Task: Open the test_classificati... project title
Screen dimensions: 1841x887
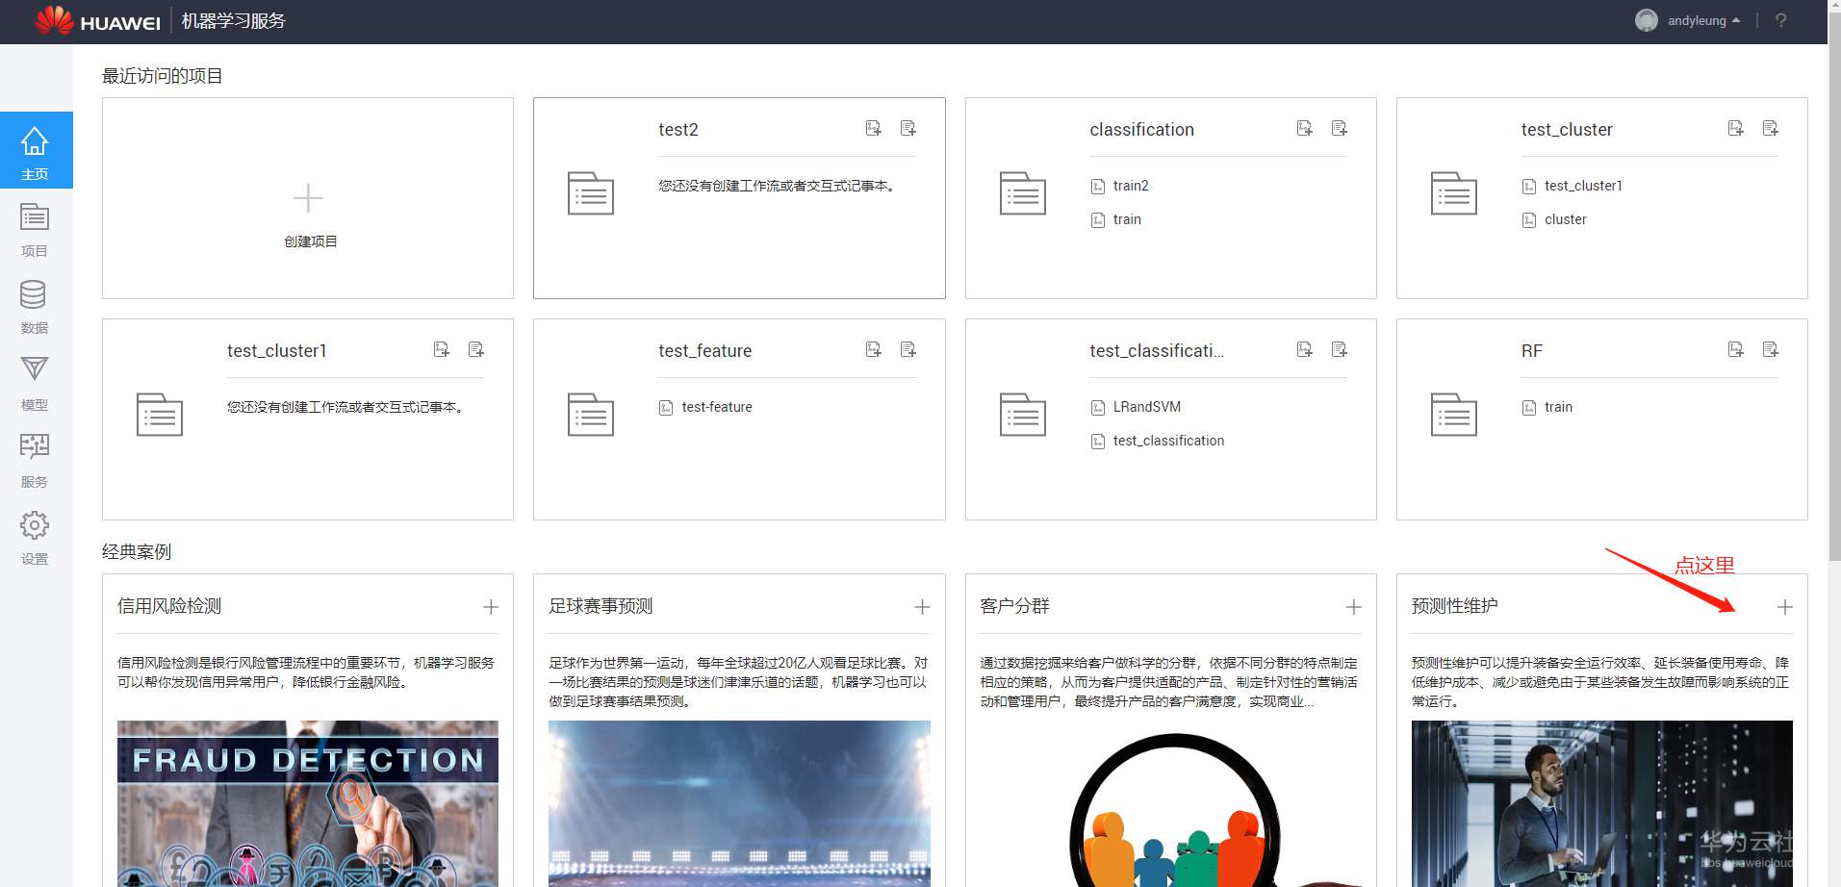Action: (x=1157, y=351)
